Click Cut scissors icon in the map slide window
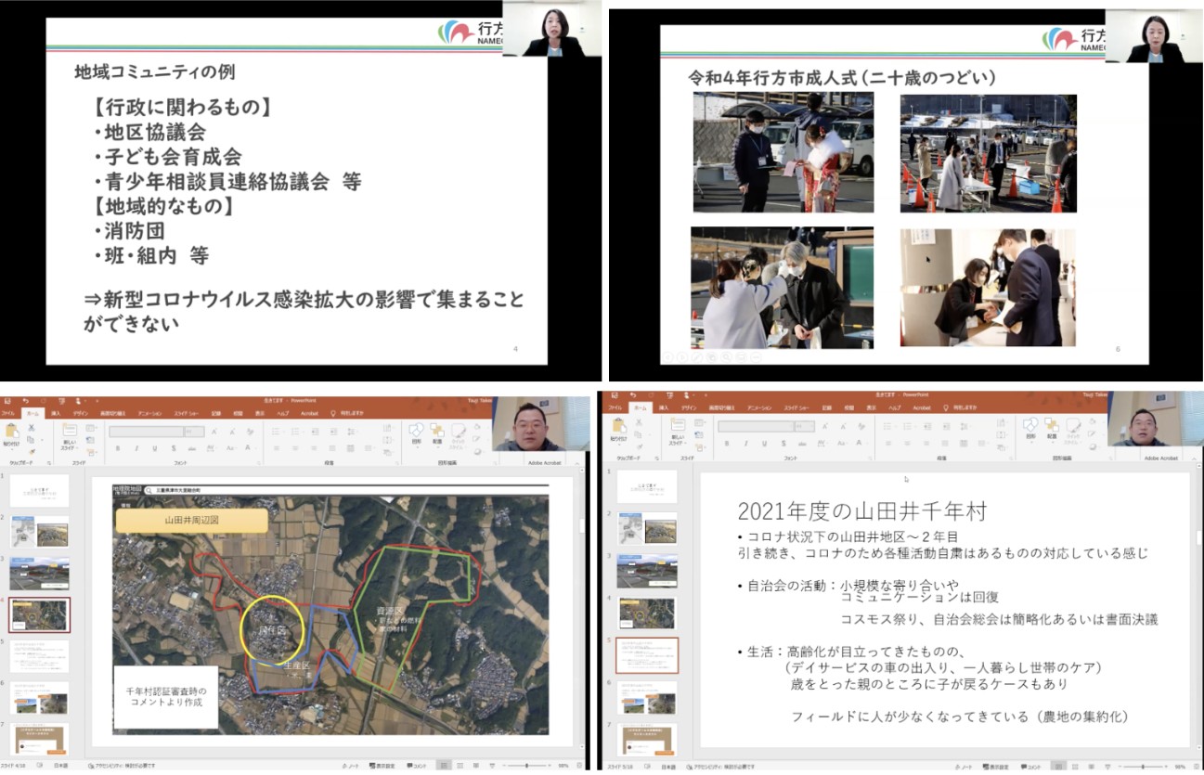1204x775 pixels. (31, 428)
